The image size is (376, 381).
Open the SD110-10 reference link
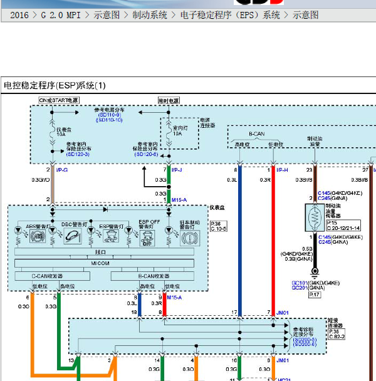pos(110,120)
